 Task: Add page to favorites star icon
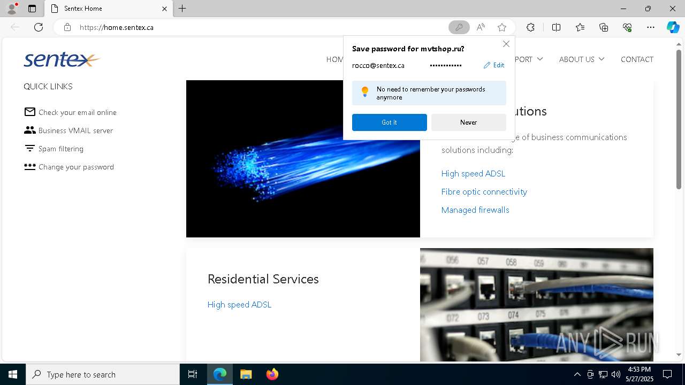tap(502, 27)
